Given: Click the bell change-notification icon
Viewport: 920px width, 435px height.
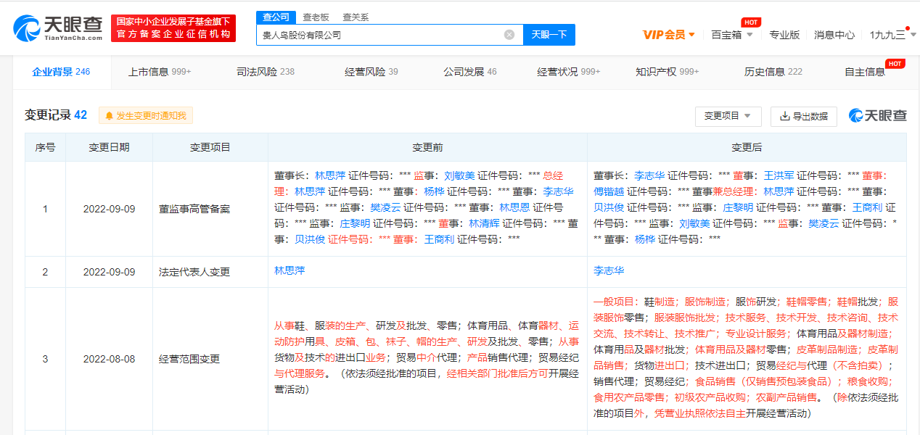Looking at the screenshot, I should coord(110,116).
